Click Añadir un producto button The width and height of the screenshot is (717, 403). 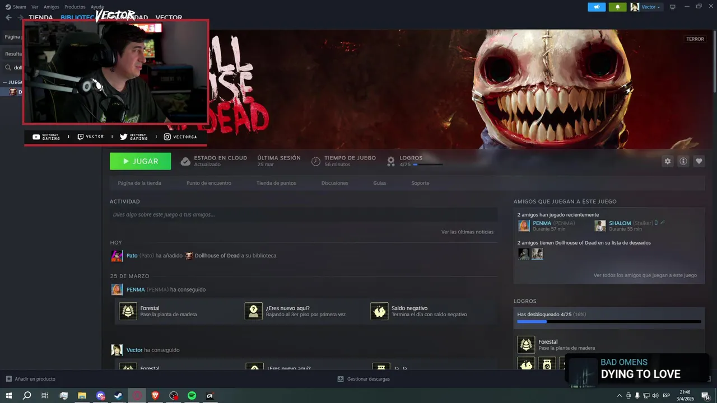(x=30, y=379)
